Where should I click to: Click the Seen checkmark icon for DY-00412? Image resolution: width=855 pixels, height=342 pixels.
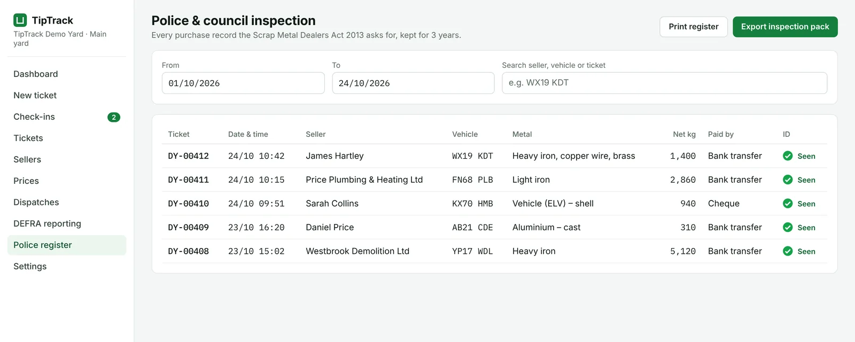(x=788, y=156)
